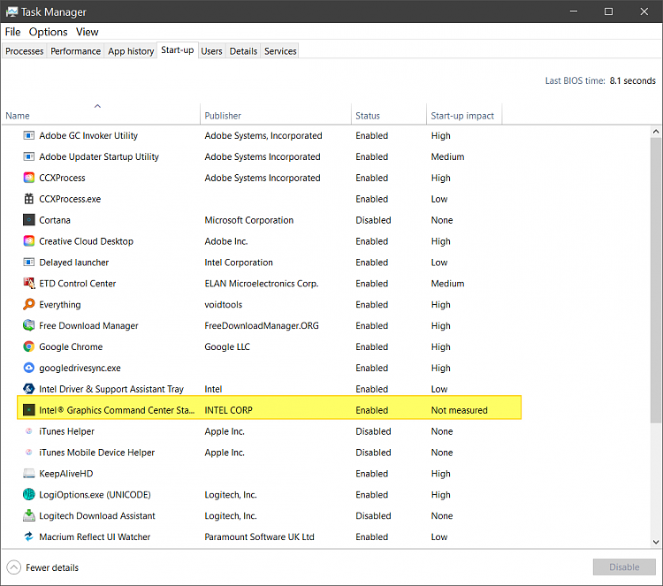Click the Everything magnifier icon

click(x=29, y=304)
